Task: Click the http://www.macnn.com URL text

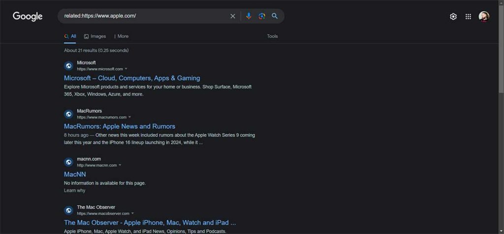Action: pyautogui.click(x=97, y=165)
